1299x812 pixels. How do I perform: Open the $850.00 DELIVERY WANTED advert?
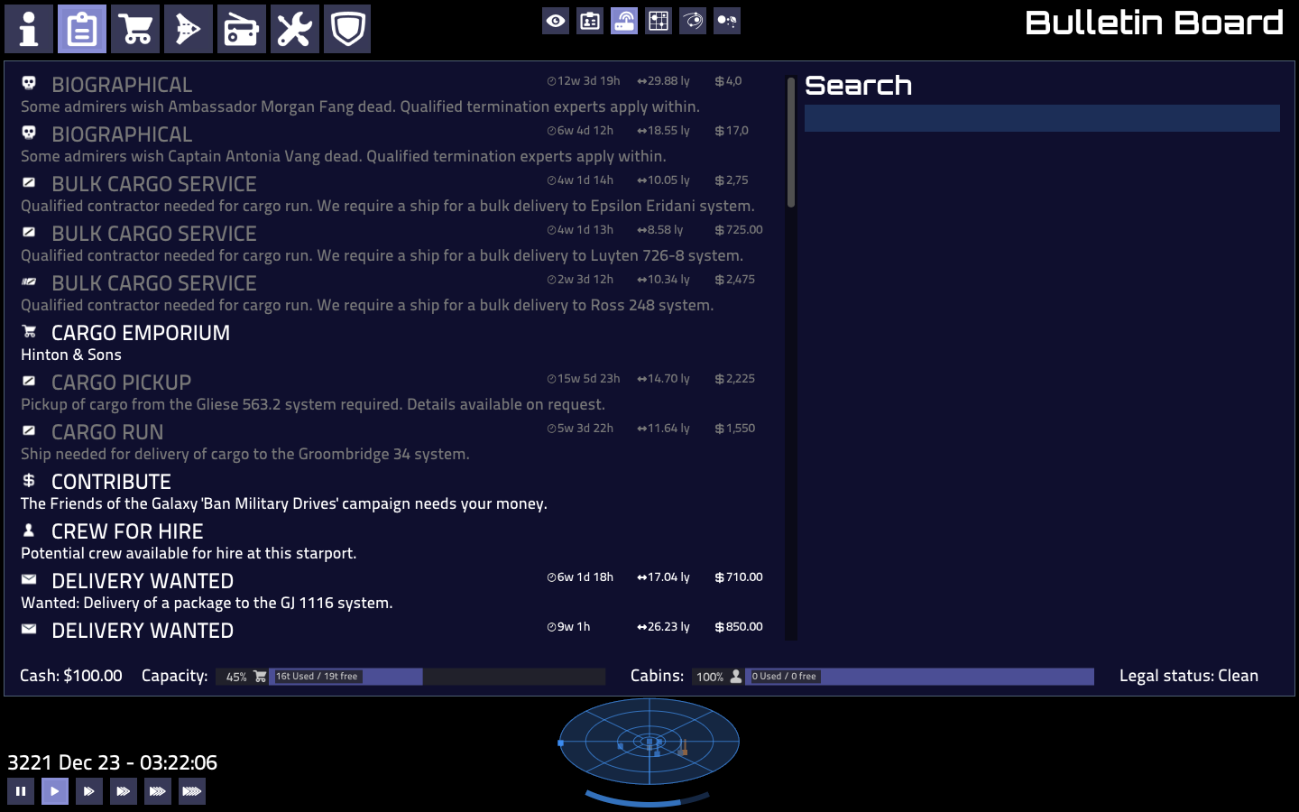click(x=393, y=630)
